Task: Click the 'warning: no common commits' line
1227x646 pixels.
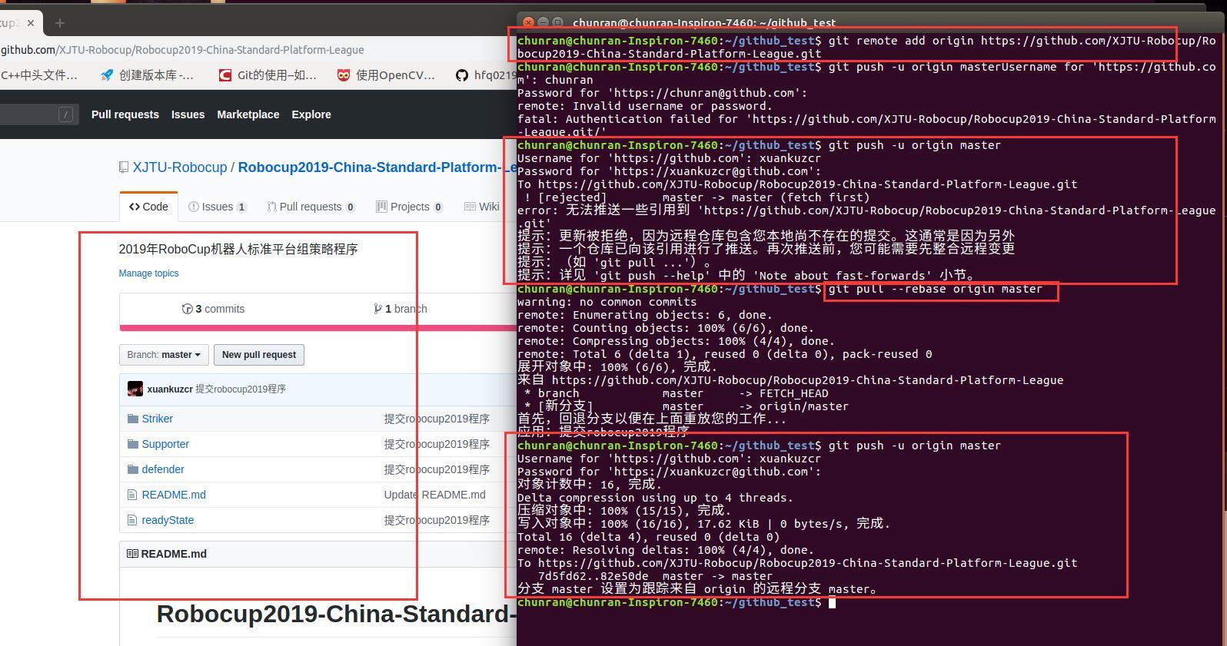Action: point(607,302)
